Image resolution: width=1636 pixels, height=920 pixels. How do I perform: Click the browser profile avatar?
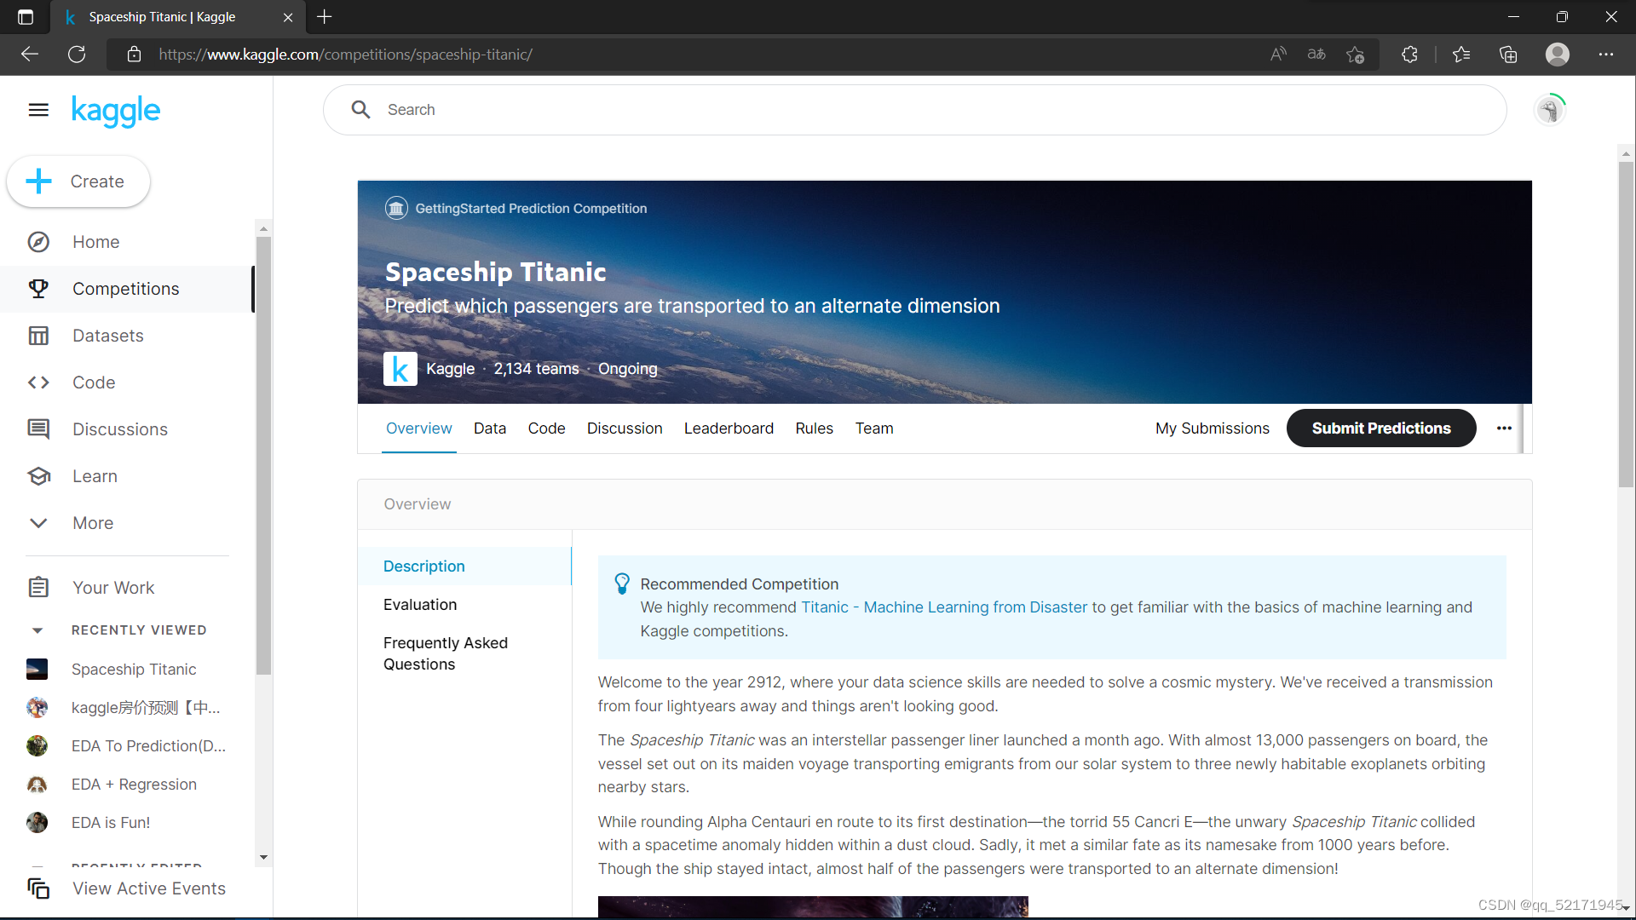pyautogui.click(x=1558, y=54)
